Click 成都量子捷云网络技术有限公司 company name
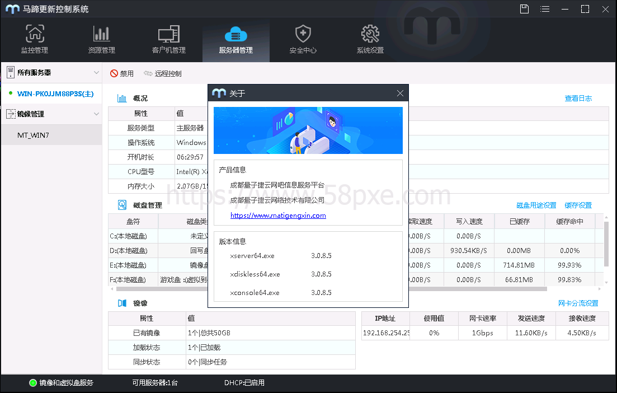The height and width of the screenshot is (393, 617). point(277,200)
